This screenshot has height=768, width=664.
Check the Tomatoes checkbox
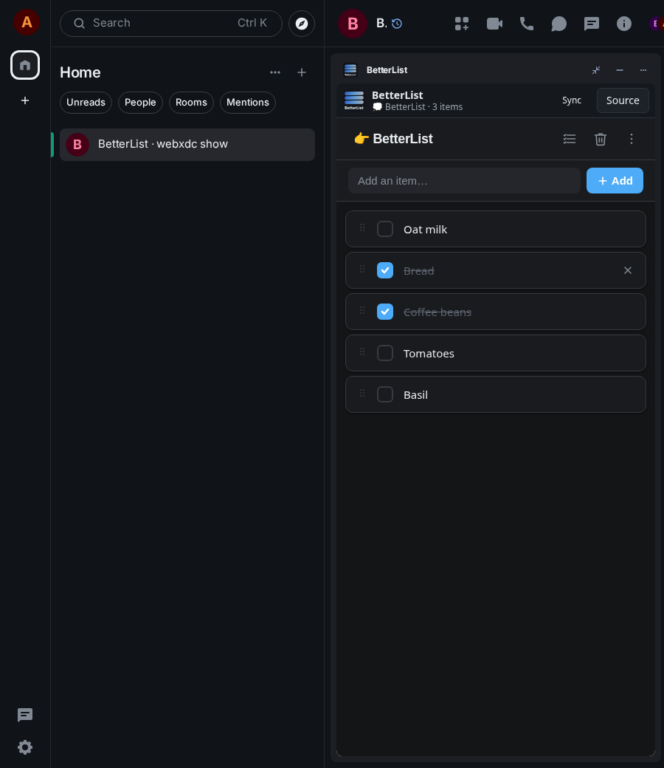(385, 353)
